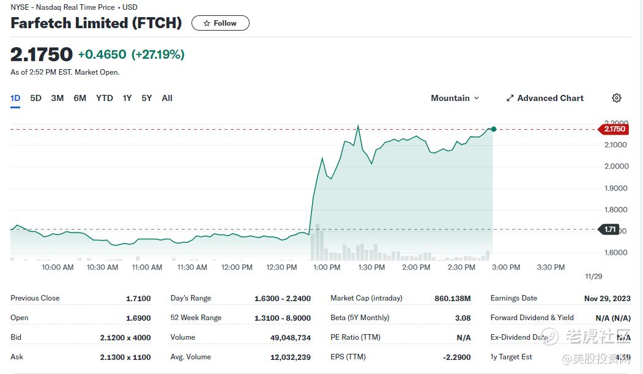Click the current price dot on chart
Viewport: 643px width, 374px height.
point(494,129)
